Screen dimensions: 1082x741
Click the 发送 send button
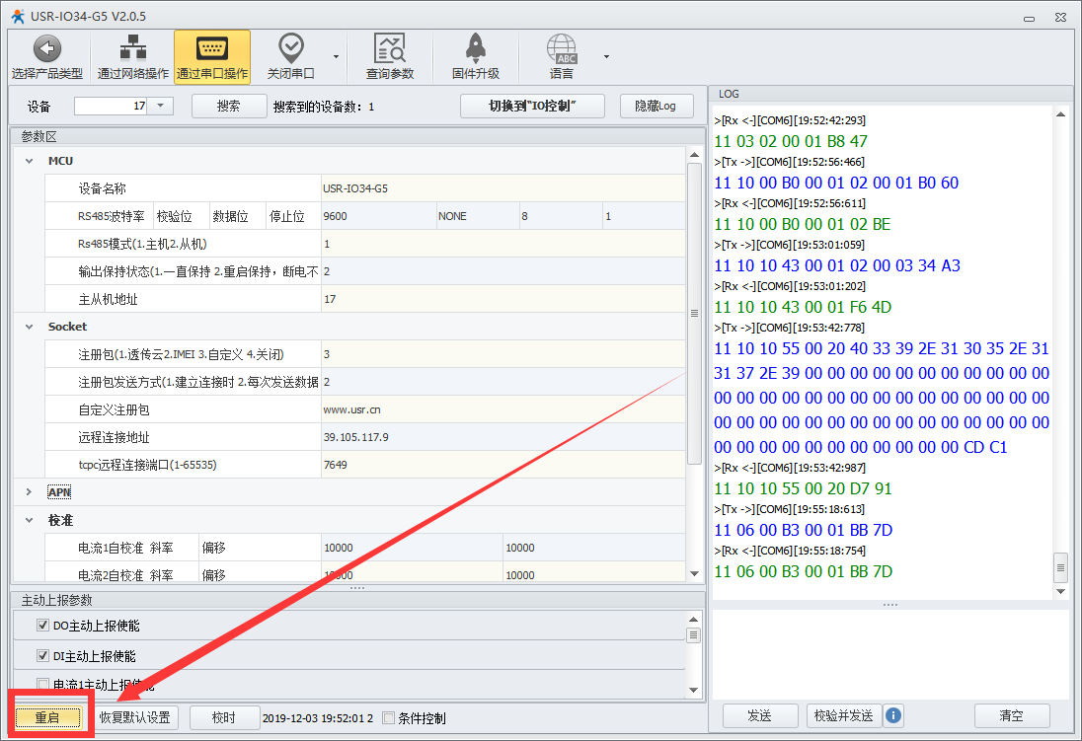[x=760, y=715]
